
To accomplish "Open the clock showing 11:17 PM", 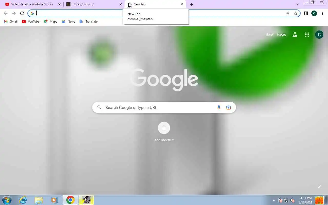I will (x=305, y=200).
